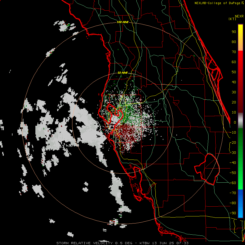Click the positive 30 scale label

(x=234, y=92)
